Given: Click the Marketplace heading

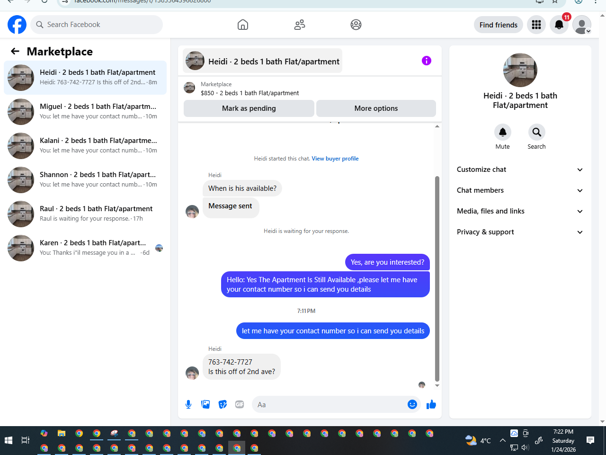Looking at the screenshot, I should (x=60, y=51).
